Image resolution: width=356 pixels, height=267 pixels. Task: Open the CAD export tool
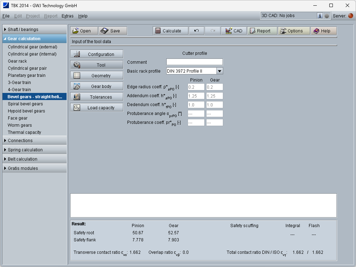tap(234, 31)
